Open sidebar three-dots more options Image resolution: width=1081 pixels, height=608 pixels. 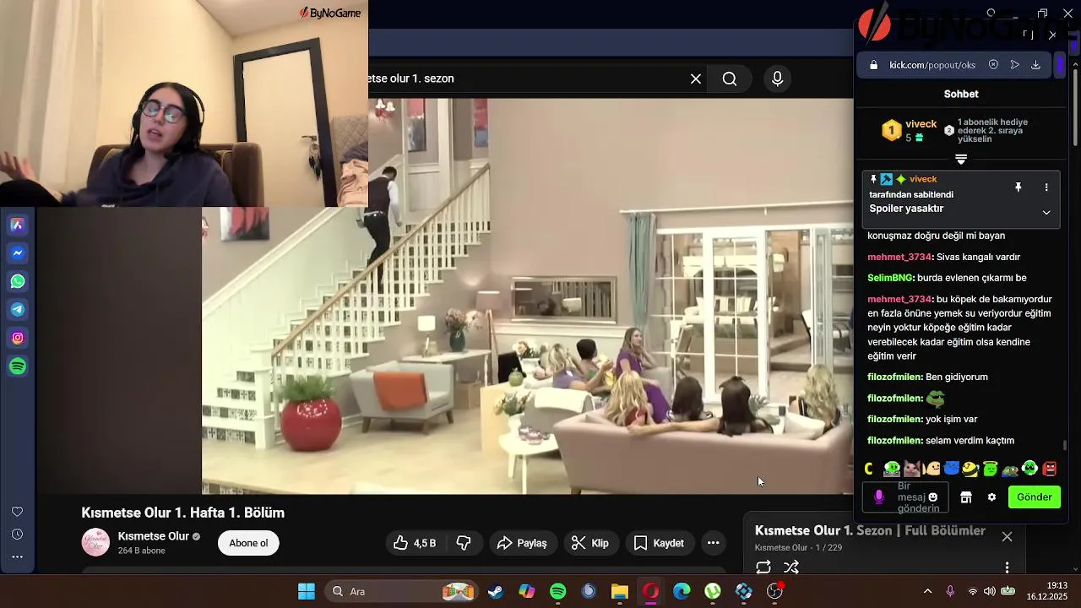[x=17, y=556]
